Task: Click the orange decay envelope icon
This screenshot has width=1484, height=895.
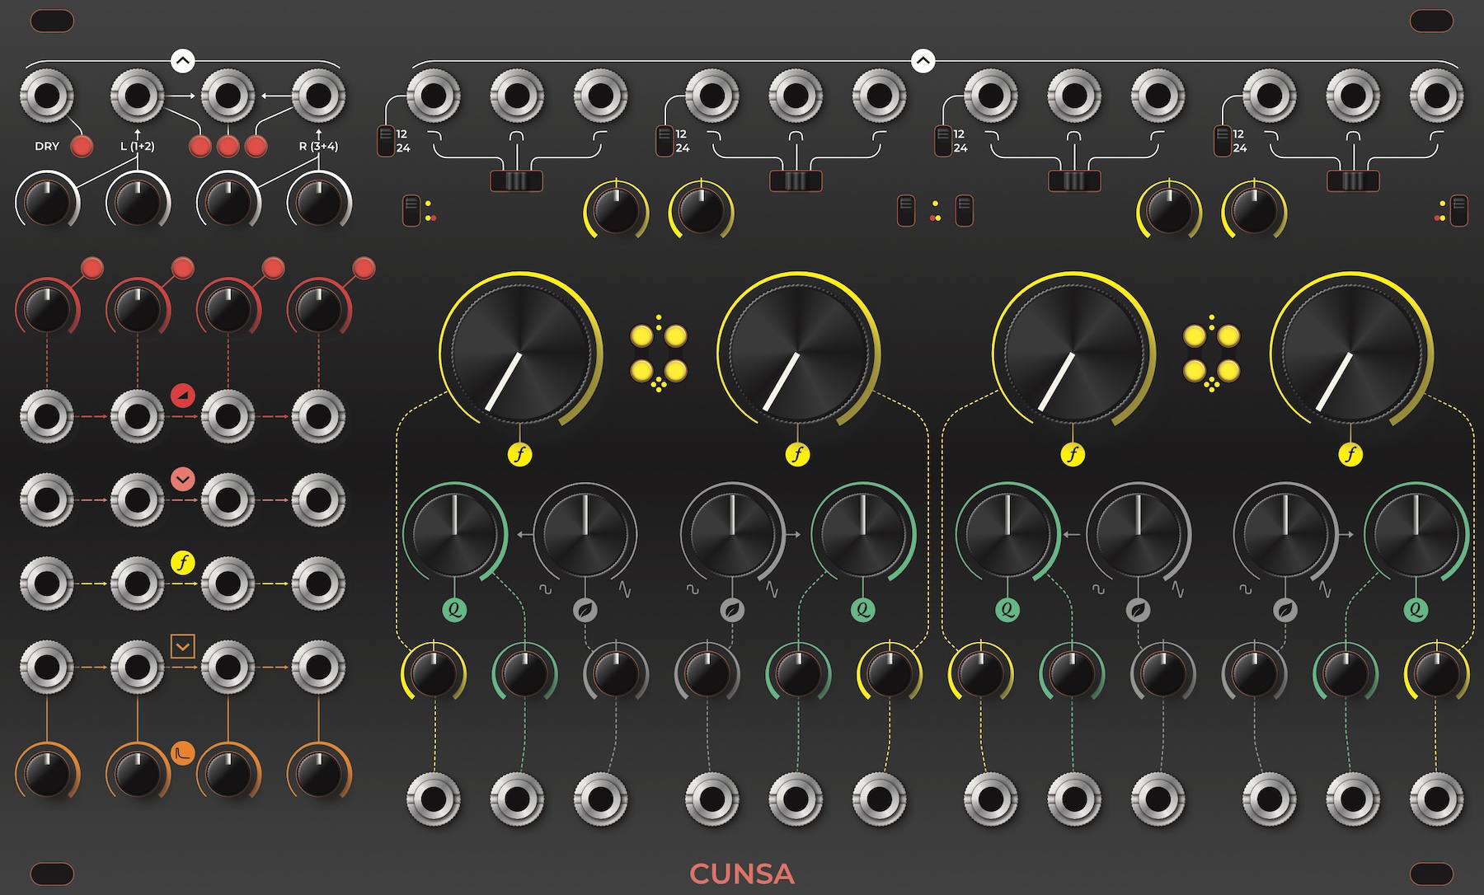Action: [x=183, y=752]
